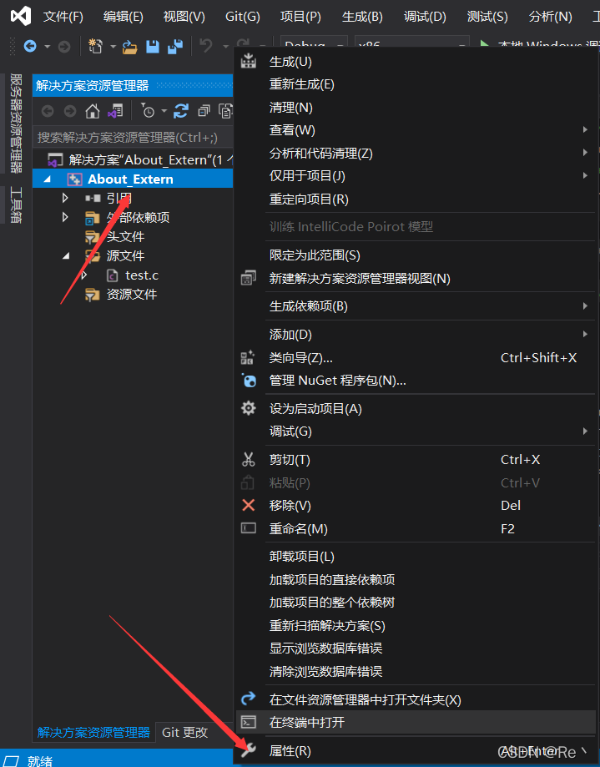
Task: Click the save file toolbar icon
Action: (x=153, y=47)
